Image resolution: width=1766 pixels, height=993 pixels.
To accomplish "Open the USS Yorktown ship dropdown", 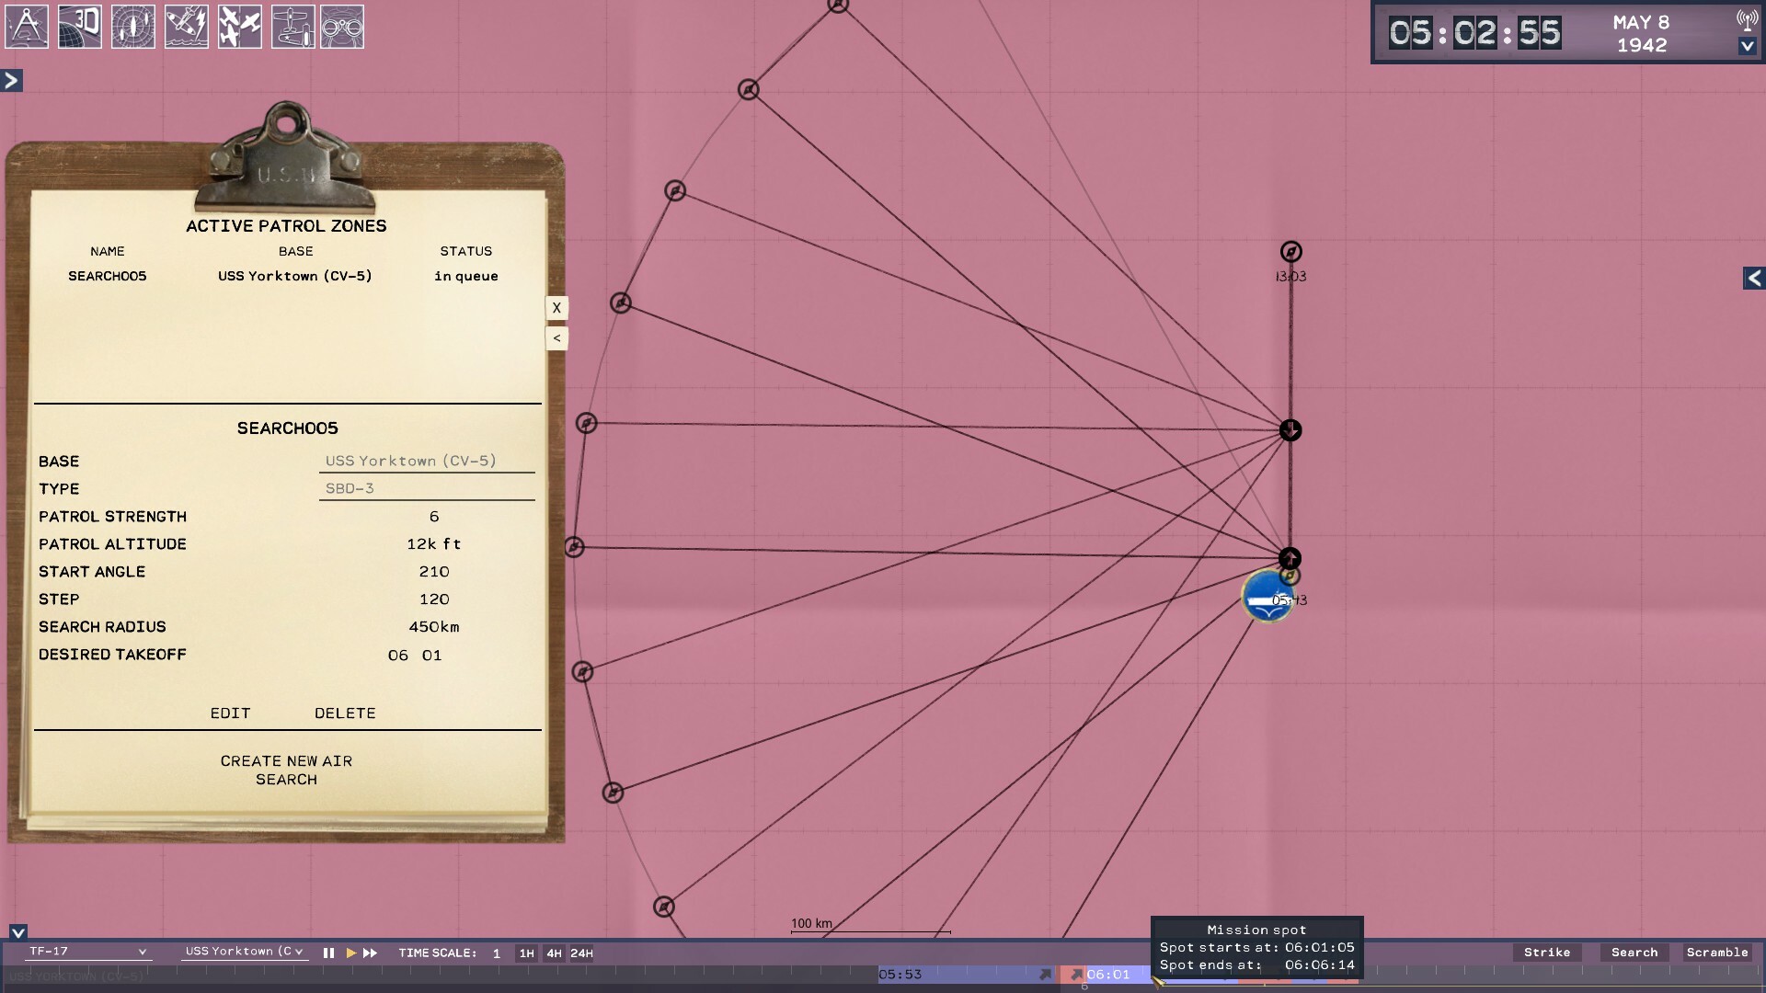I will (244, 953).
